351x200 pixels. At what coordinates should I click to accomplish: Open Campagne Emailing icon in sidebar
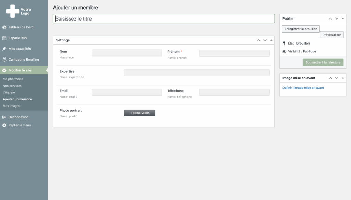tap(4, 59)
